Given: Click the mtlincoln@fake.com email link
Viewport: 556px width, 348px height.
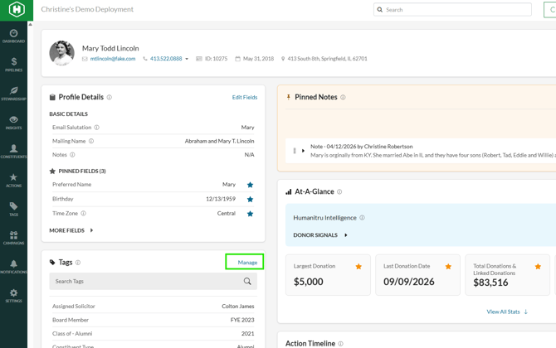Looking at the screenshot, I should click(x=113, y=59).
